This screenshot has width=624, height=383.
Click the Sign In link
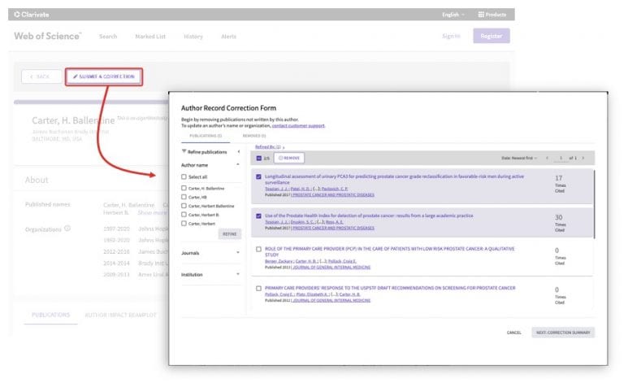[451, 36]
